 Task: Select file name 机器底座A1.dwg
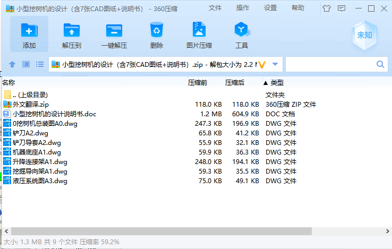tap(37, 152)
